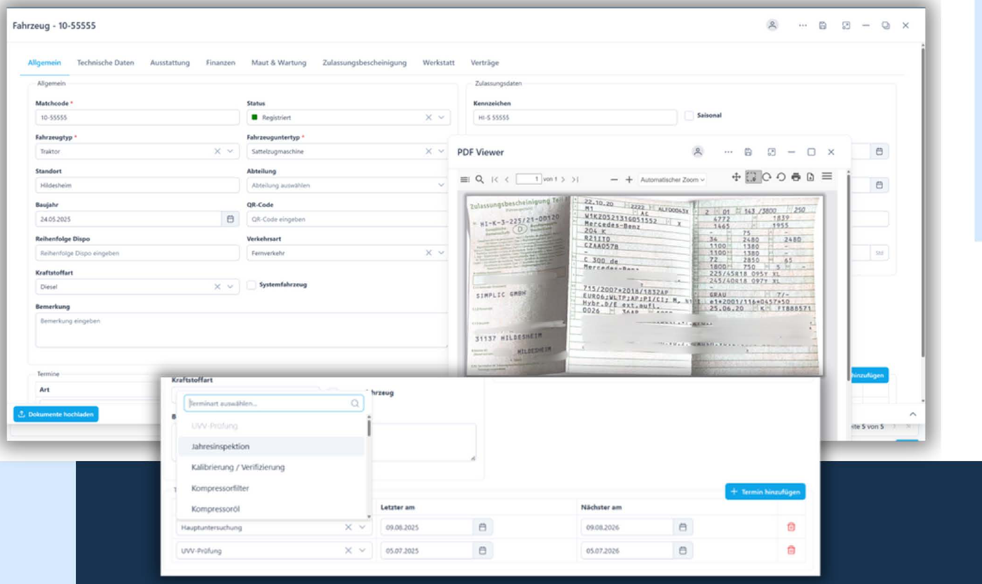This screenshot has width=982, height=584.
Task: Open calendar picker for Baujahr date
Action: click(x=230, y=219)
